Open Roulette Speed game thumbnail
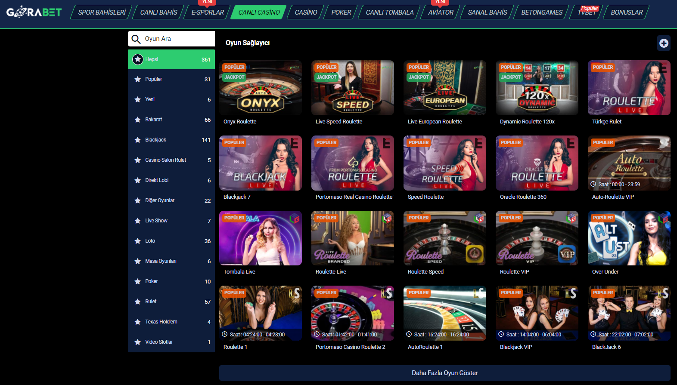 coord(445,238)
